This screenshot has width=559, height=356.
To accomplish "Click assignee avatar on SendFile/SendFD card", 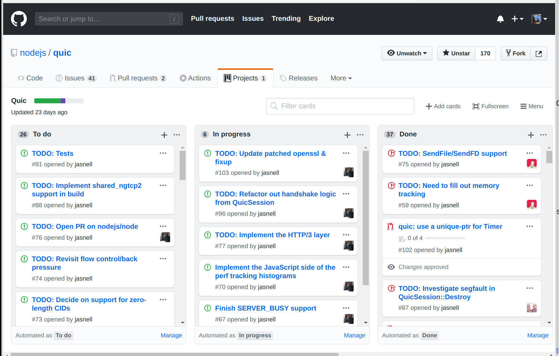I will pos(532,164).
